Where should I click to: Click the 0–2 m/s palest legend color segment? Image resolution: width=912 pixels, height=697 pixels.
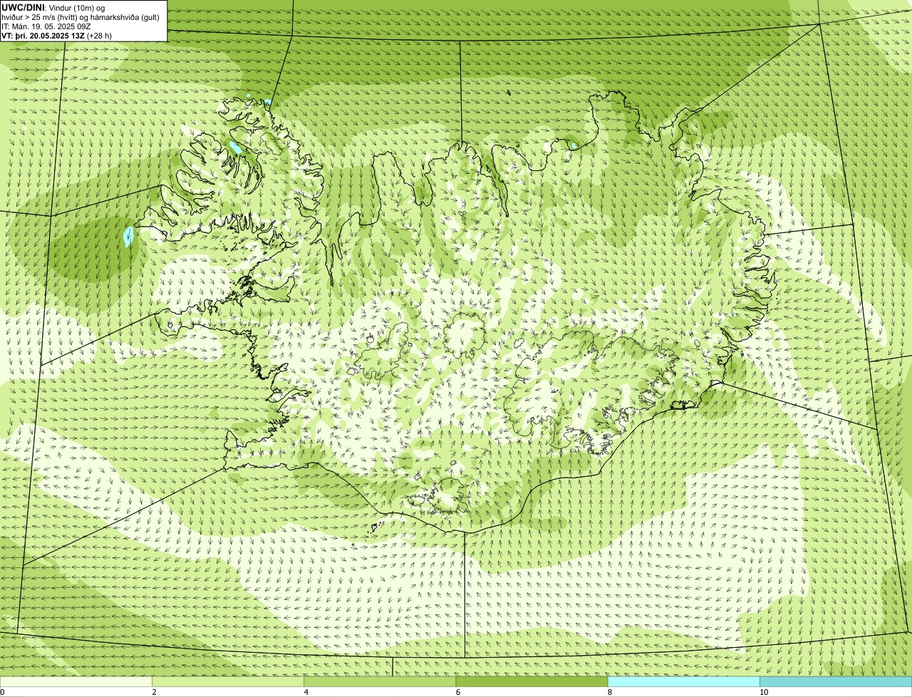coord(76,682)
